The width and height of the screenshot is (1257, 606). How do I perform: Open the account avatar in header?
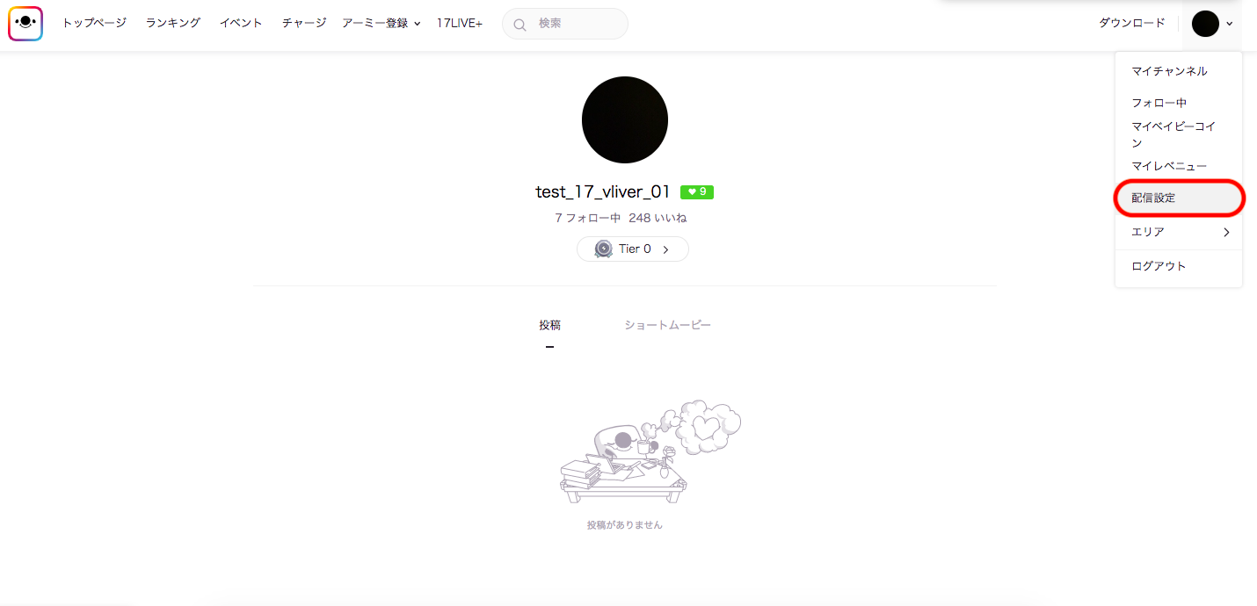1205,24
